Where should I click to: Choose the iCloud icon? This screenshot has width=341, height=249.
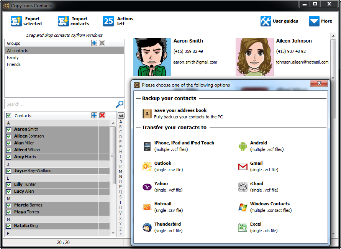(243, 187)
